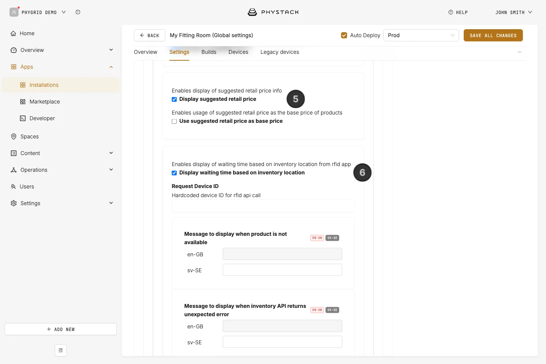
Task: Click the Content list icon
Action: tap(14, 153)
